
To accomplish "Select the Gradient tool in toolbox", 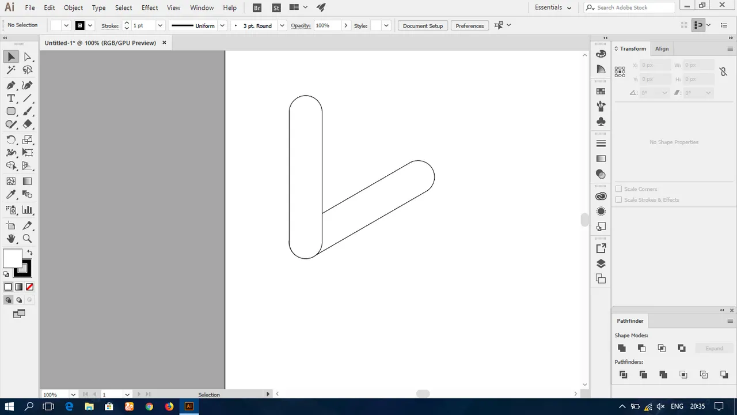I will click(28, 181).
